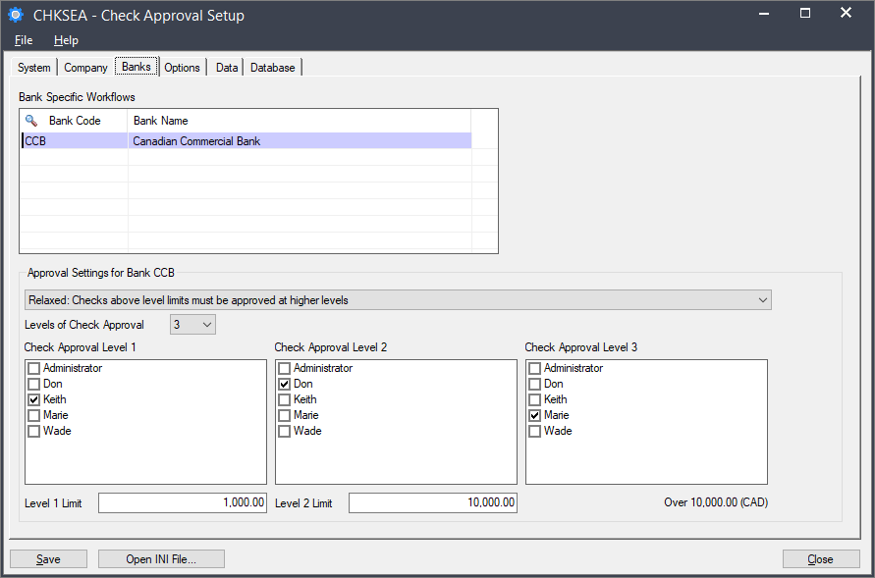Open the File menu
The height and width of the screenshot is (578, 875).
[24, 40]
